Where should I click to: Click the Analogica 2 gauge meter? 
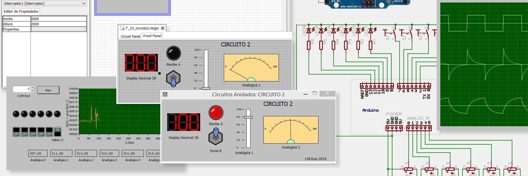[291, 130]
